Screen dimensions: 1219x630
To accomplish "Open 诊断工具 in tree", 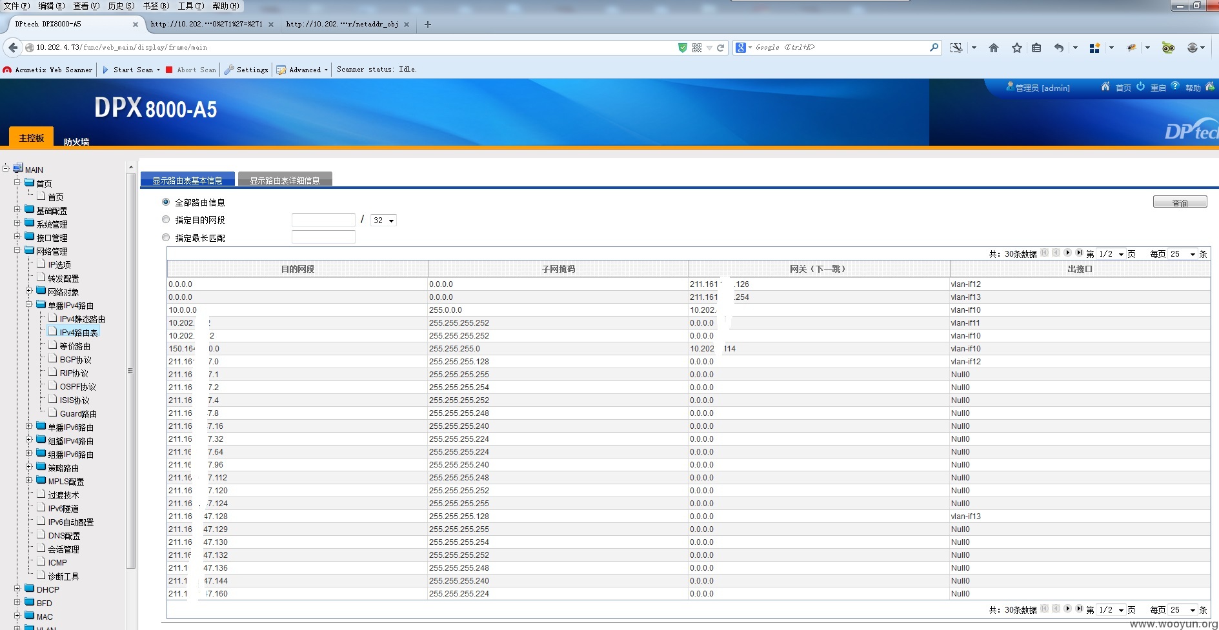I will 63,576.
